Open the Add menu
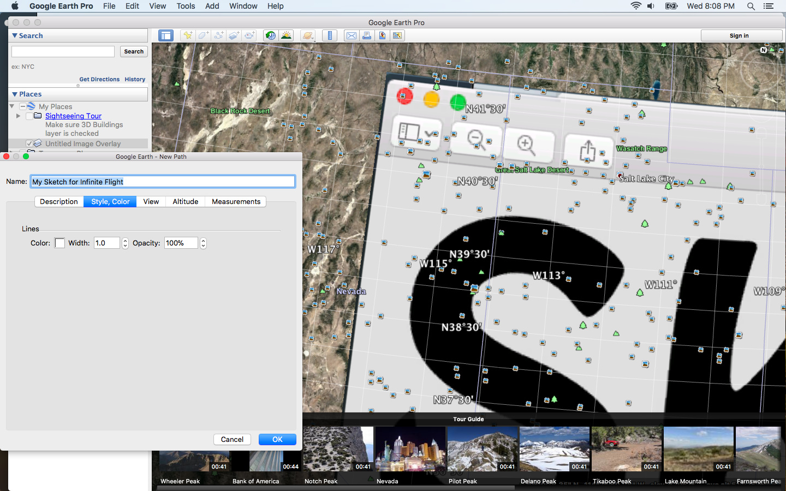The image size is (786, 491). point(212,6)
